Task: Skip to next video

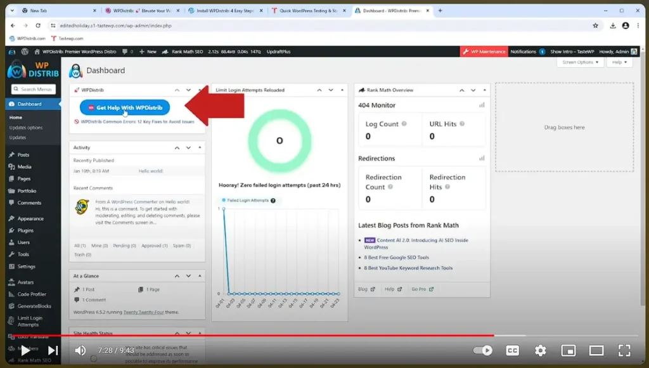Action: tap(53, 351)
